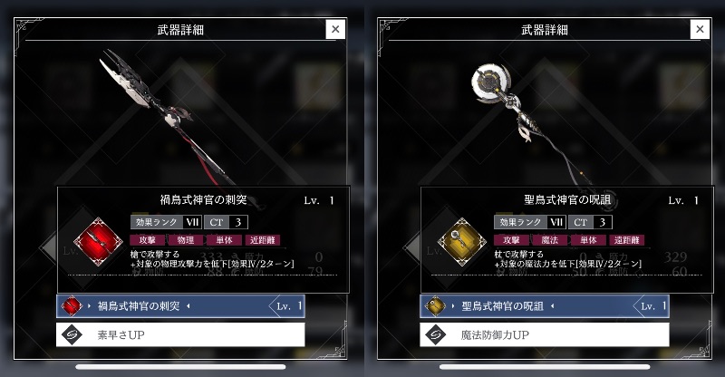725x377 pixels.
Task: Select the 禍鳥式神官の刺突 skill tab
Action: tap(180, 305)
